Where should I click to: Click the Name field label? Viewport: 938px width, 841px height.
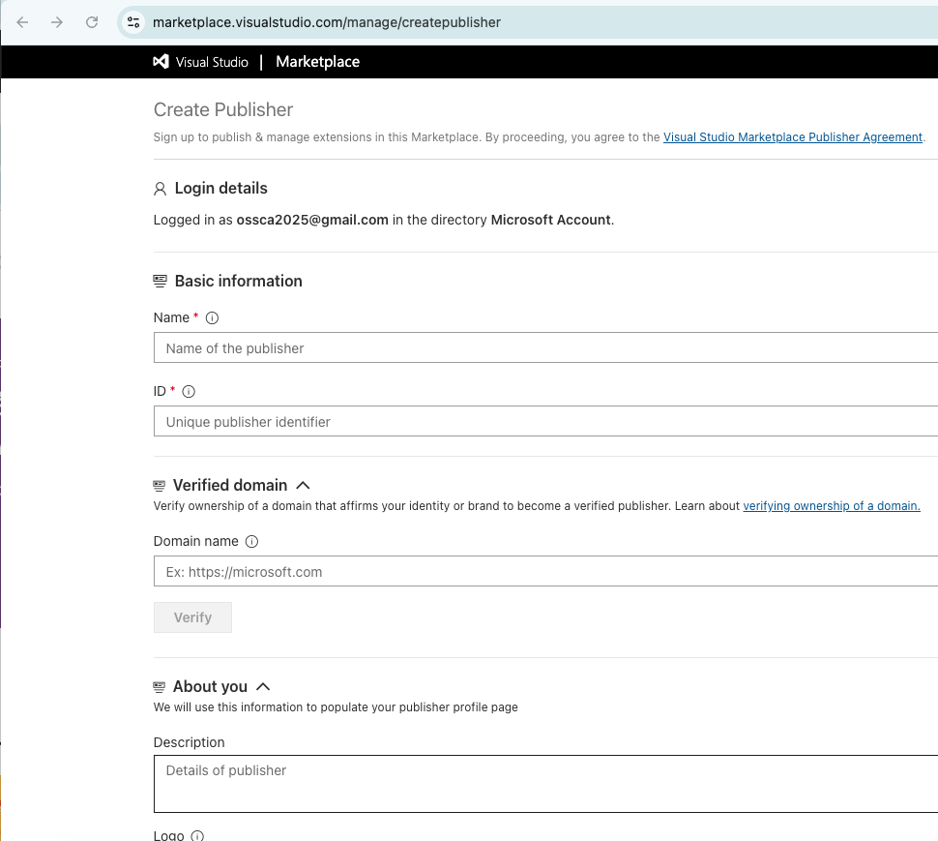tap(171, 317)
